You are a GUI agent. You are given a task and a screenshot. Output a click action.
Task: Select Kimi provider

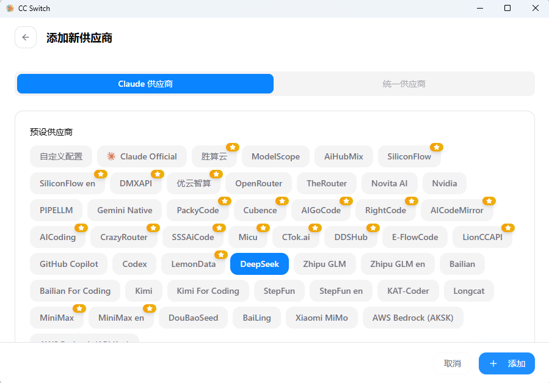[x=144, y=291]
